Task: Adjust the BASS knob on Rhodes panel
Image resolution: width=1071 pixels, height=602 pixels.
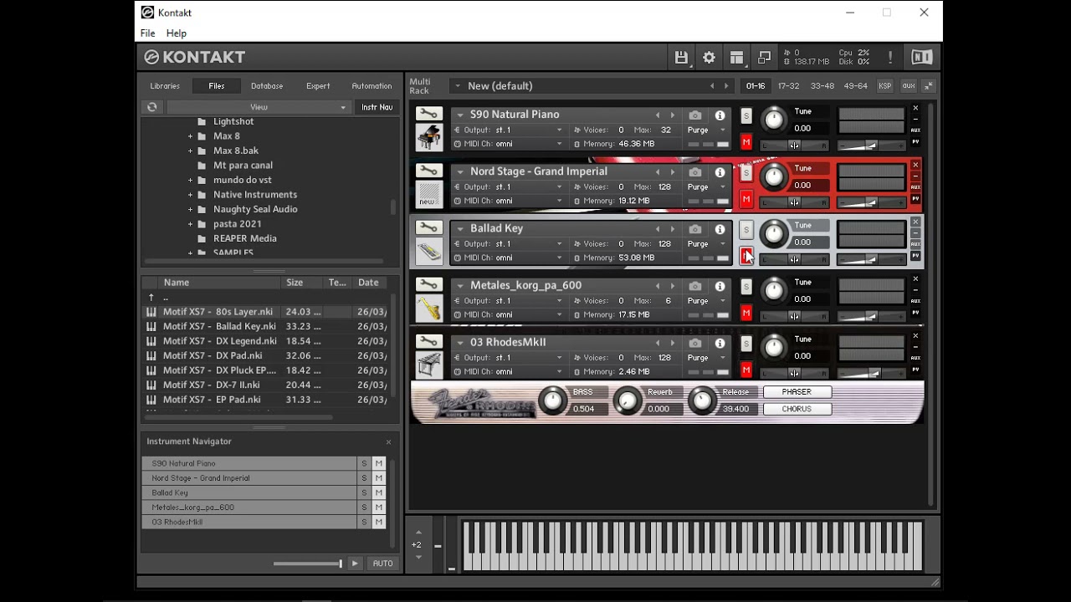Action: tap(553, 401)
